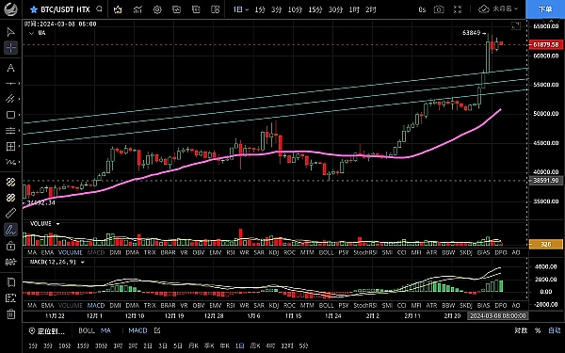Click the delete drawings trash icon

click(10, 313)
